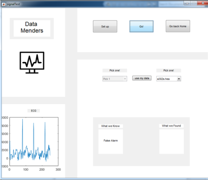Start analysis with the Go! button
Screen dimensions: 208x180
click(141, 26)
